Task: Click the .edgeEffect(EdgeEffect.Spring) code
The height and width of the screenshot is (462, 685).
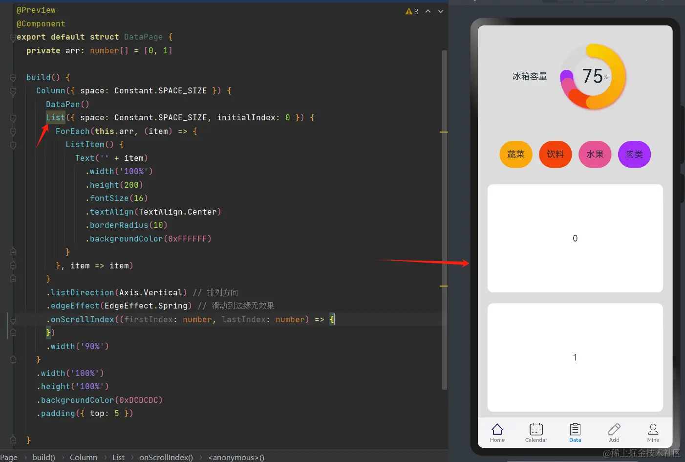Action: (119, 306)
